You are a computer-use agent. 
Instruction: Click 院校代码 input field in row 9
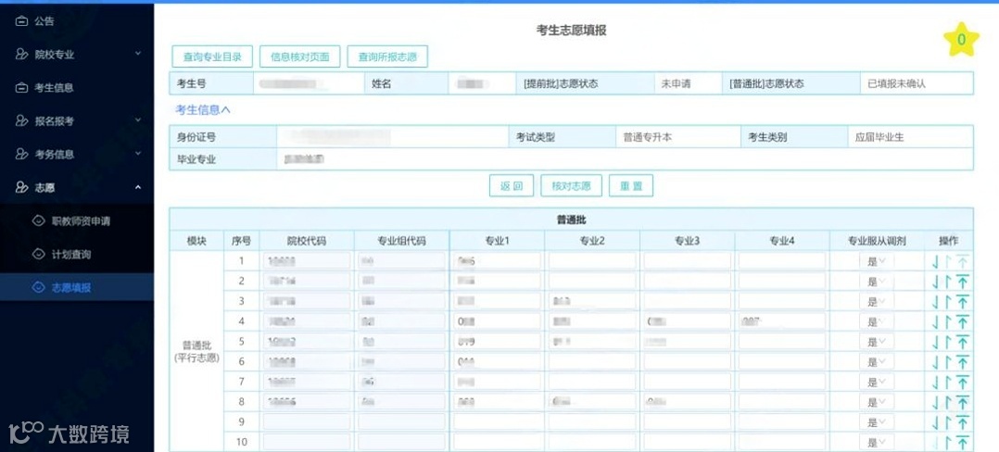(307, 422)
